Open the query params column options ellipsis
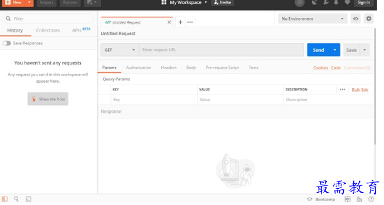Screen dimensions: 384x205 342,89
